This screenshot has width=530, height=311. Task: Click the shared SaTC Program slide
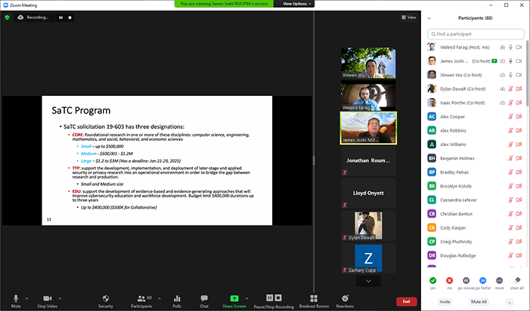157,161
